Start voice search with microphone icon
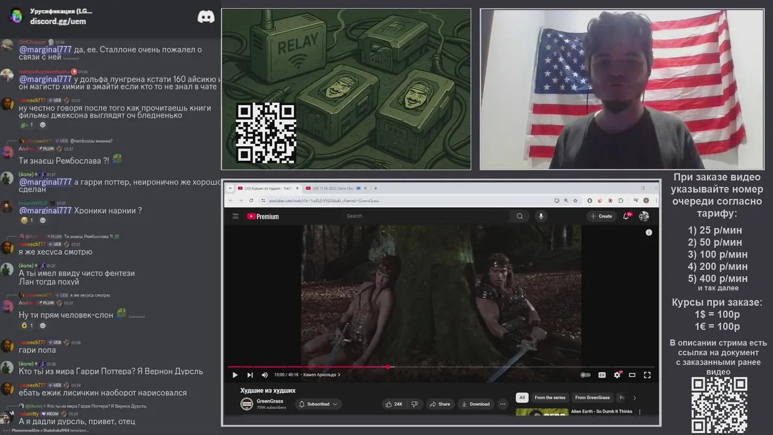The image size is (773, 435). [541, 216]
